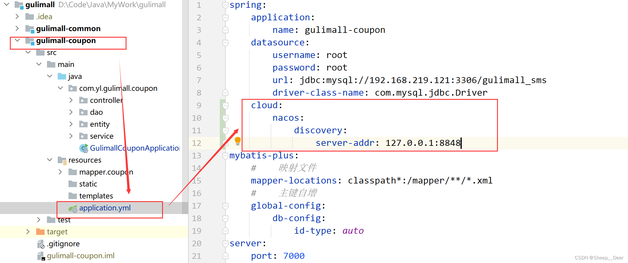Viewport: 628px width, 263px height.
Task: Collapse the java source folder
Action: [x=50, y=76]
